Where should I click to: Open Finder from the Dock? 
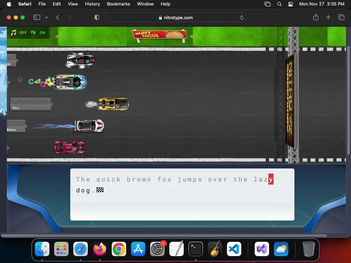tap(42, 249)
